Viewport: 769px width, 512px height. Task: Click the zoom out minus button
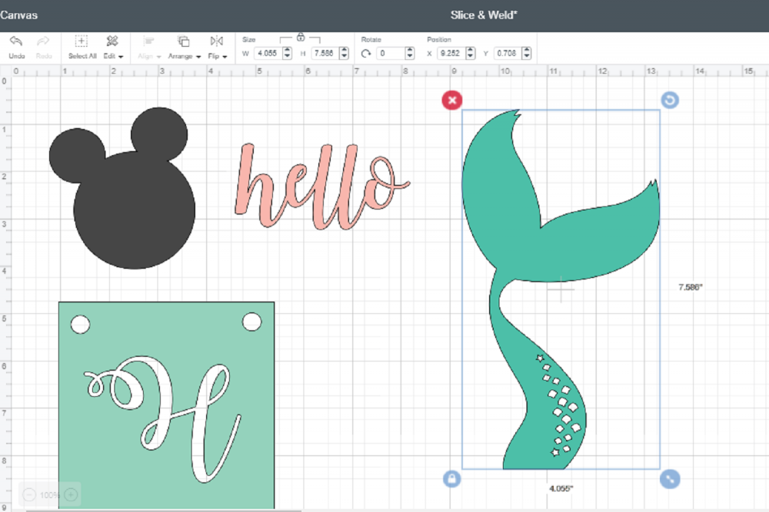click(29, 495)
